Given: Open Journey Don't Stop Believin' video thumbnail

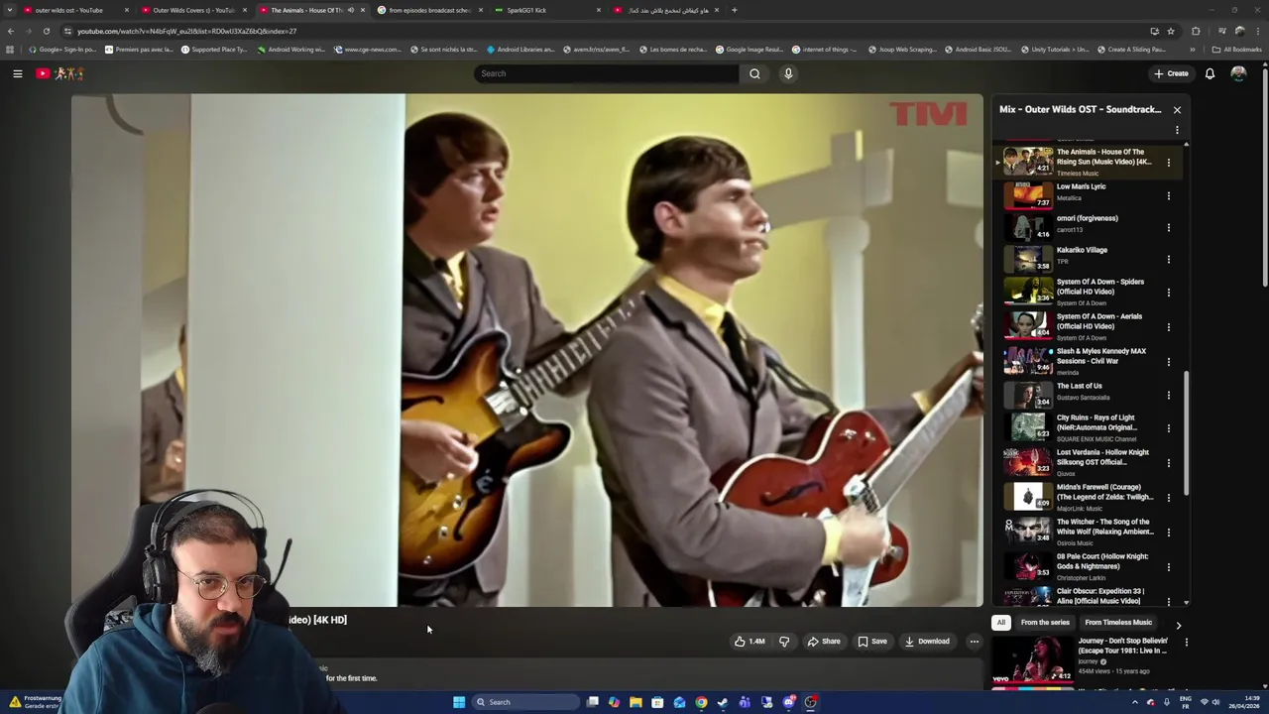Looking at the screenshot, I should click(x=1033, y=659).
